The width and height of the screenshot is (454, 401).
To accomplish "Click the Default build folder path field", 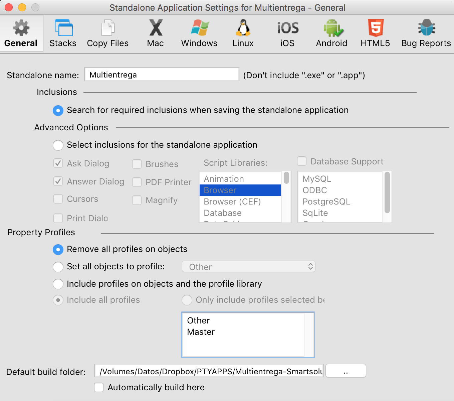I will [x=209, y=371].
